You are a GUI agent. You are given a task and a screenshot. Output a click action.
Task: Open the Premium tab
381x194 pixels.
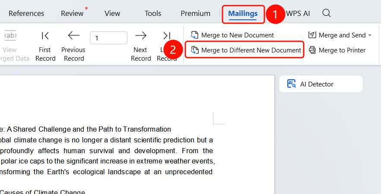click(x=195, y=13)
